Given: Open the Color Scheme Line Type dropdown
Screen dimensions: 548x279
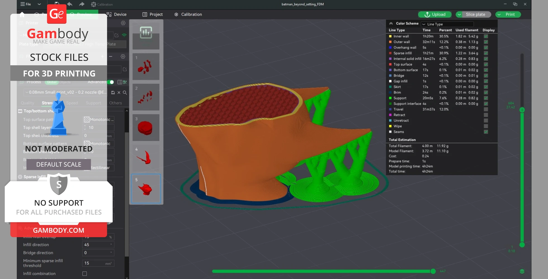Looking at the screenshot, I should (x=447, y=24).
